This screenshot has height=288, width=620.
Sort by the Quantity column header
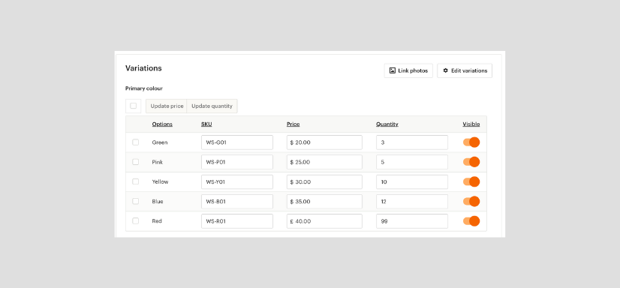387,124
